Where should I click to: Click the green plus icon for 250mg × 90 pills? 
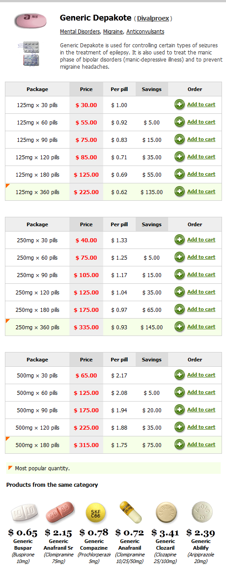[179, 275]
